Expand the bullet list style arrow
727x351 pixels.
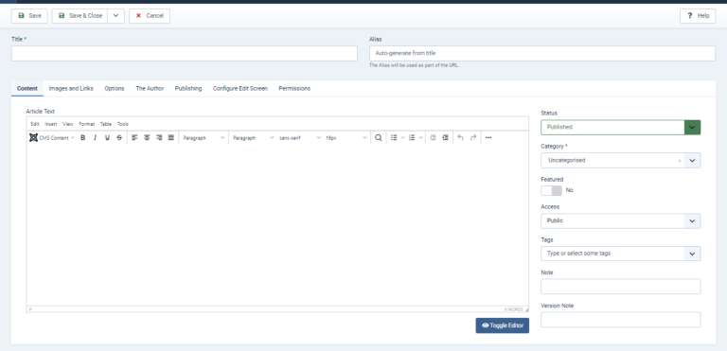402,138
